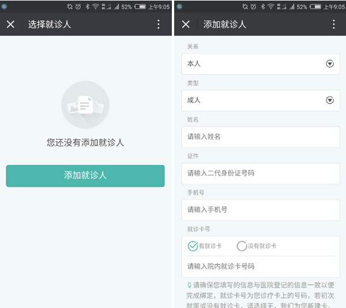
Task: Close the 添加就诊人 form with the X icon
Action: pyautogui.click(x=186, y=24)
